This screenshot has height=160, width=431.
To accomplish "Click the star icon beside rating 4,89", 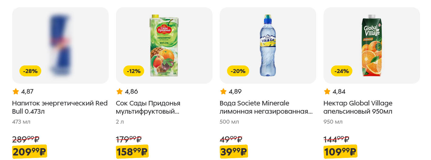I will [223, 91].
